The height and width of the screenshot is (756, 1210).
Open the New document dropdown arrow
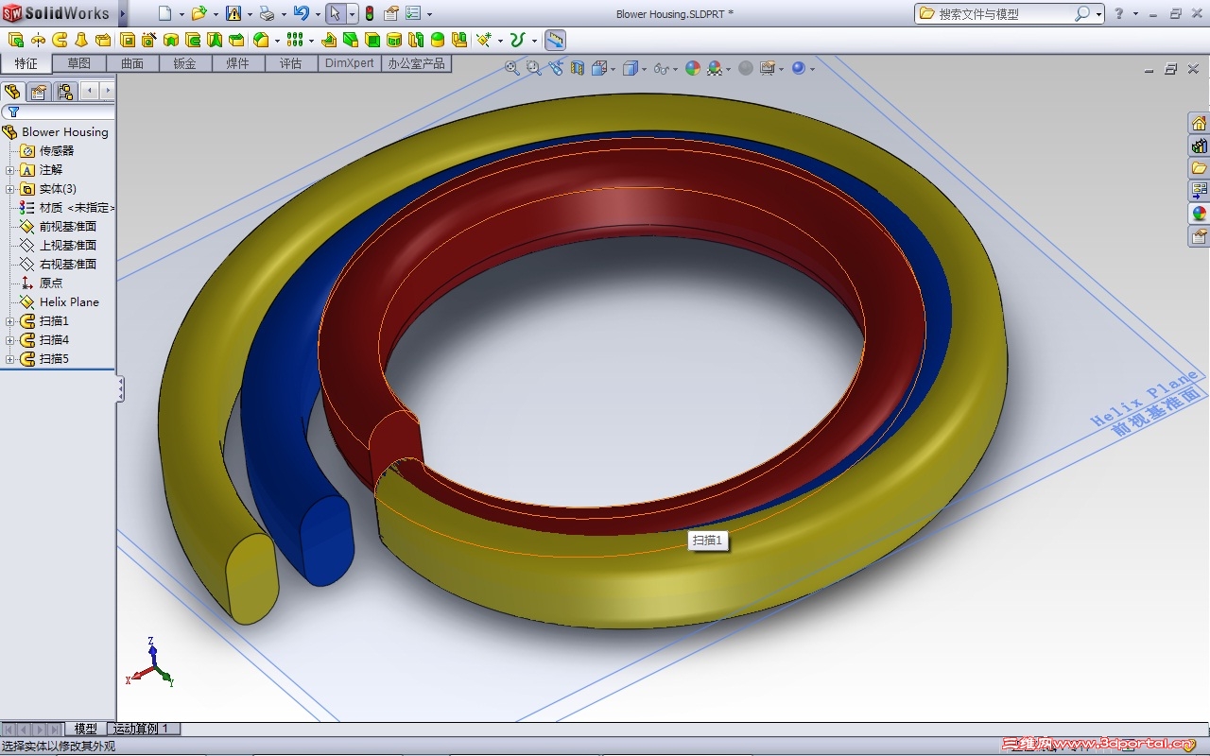[x=181, y=14]
